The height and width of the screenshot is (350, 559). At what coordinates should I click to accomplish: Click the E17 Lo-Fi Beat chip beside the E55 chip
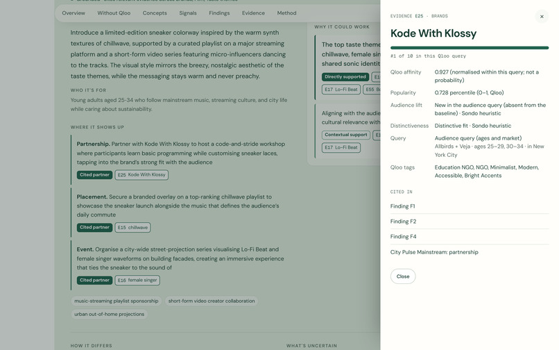point(341,90)
